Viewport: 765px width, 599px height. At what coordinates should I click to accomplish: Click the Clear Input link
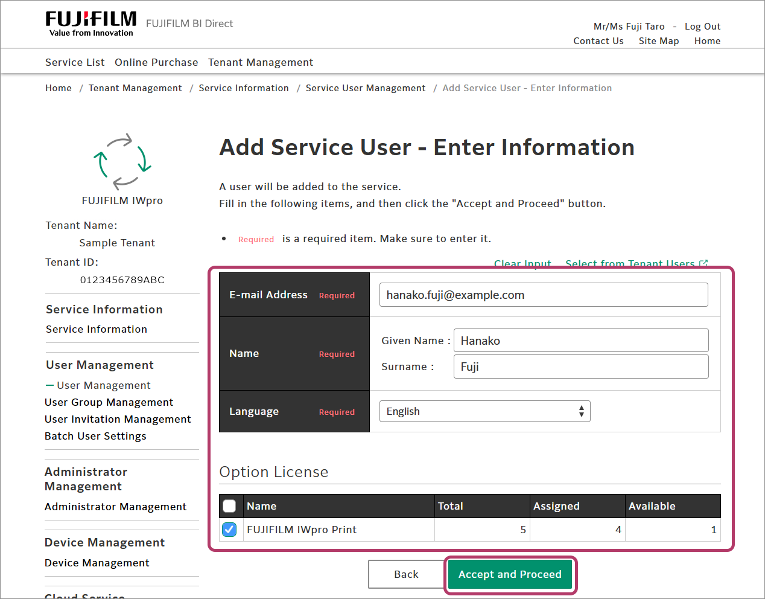coord(522,264)
